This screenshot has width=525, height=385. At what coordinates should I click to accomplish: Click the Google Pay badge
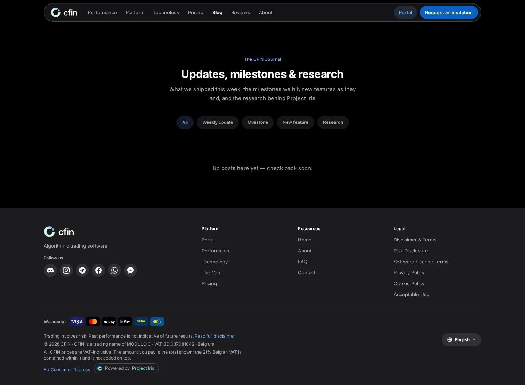pos(125,322)
